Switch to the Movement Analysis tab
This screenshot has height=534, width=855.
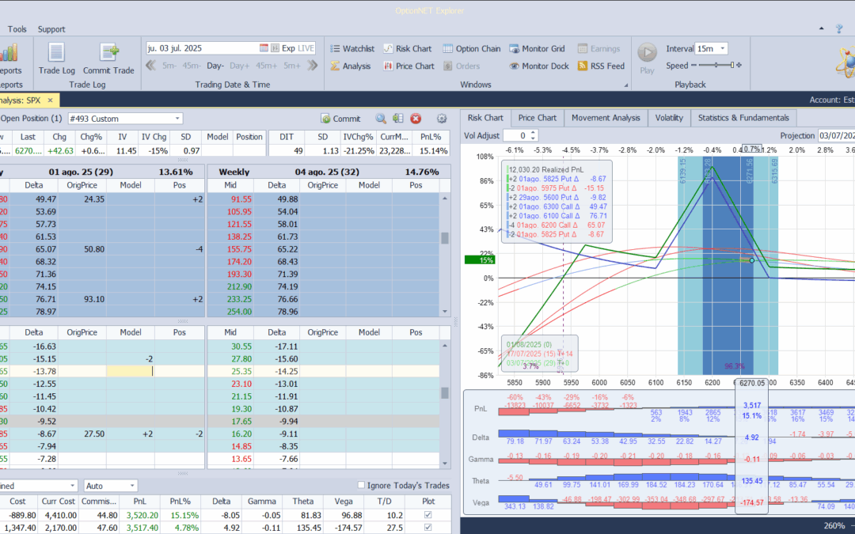point(606,118)
